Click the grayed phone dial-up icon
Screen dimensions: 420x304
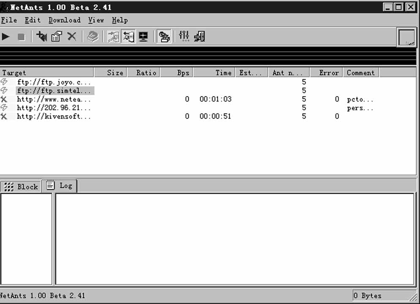click(93, 37)
